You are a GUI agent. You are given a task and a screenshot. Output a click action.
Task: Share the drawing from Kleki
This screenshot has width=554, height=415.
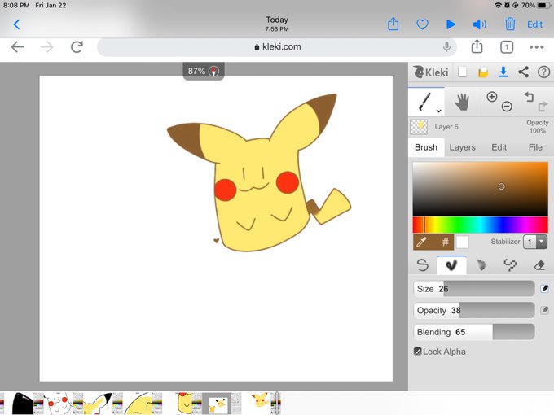pyautogui.click(x=523, y=72)
